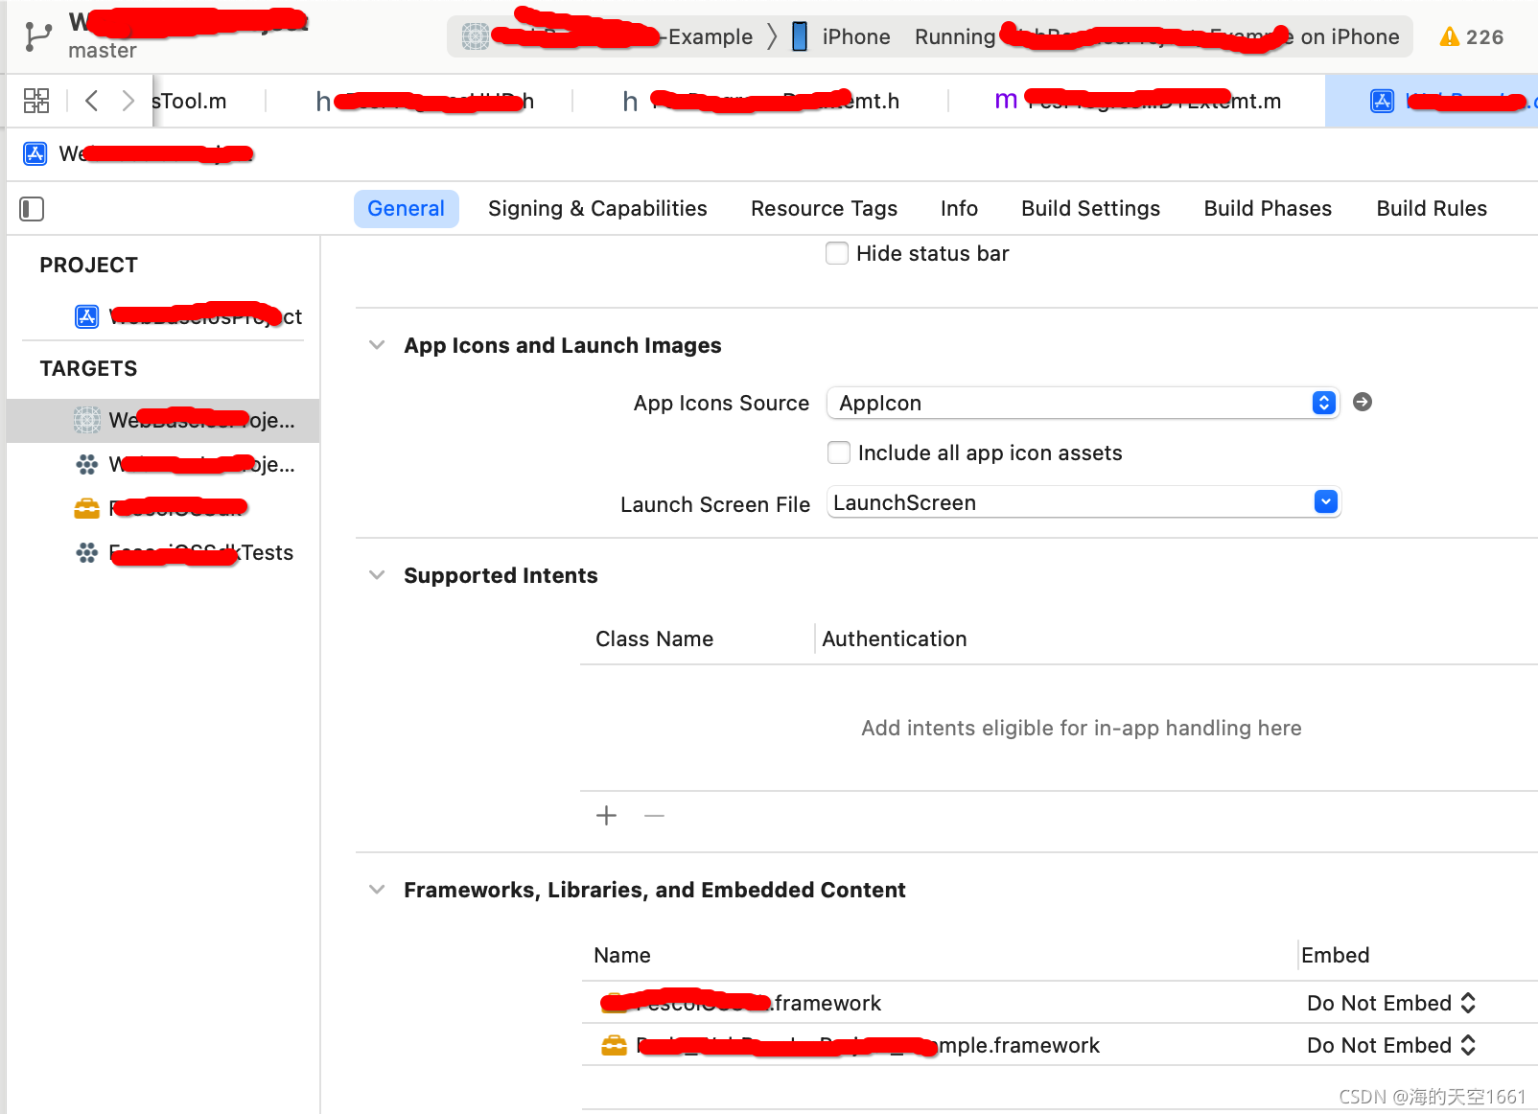Viewport: 1538px width, 1114px height.
Task: Show the 226 warnings indicator
Action: point(1471,37)
